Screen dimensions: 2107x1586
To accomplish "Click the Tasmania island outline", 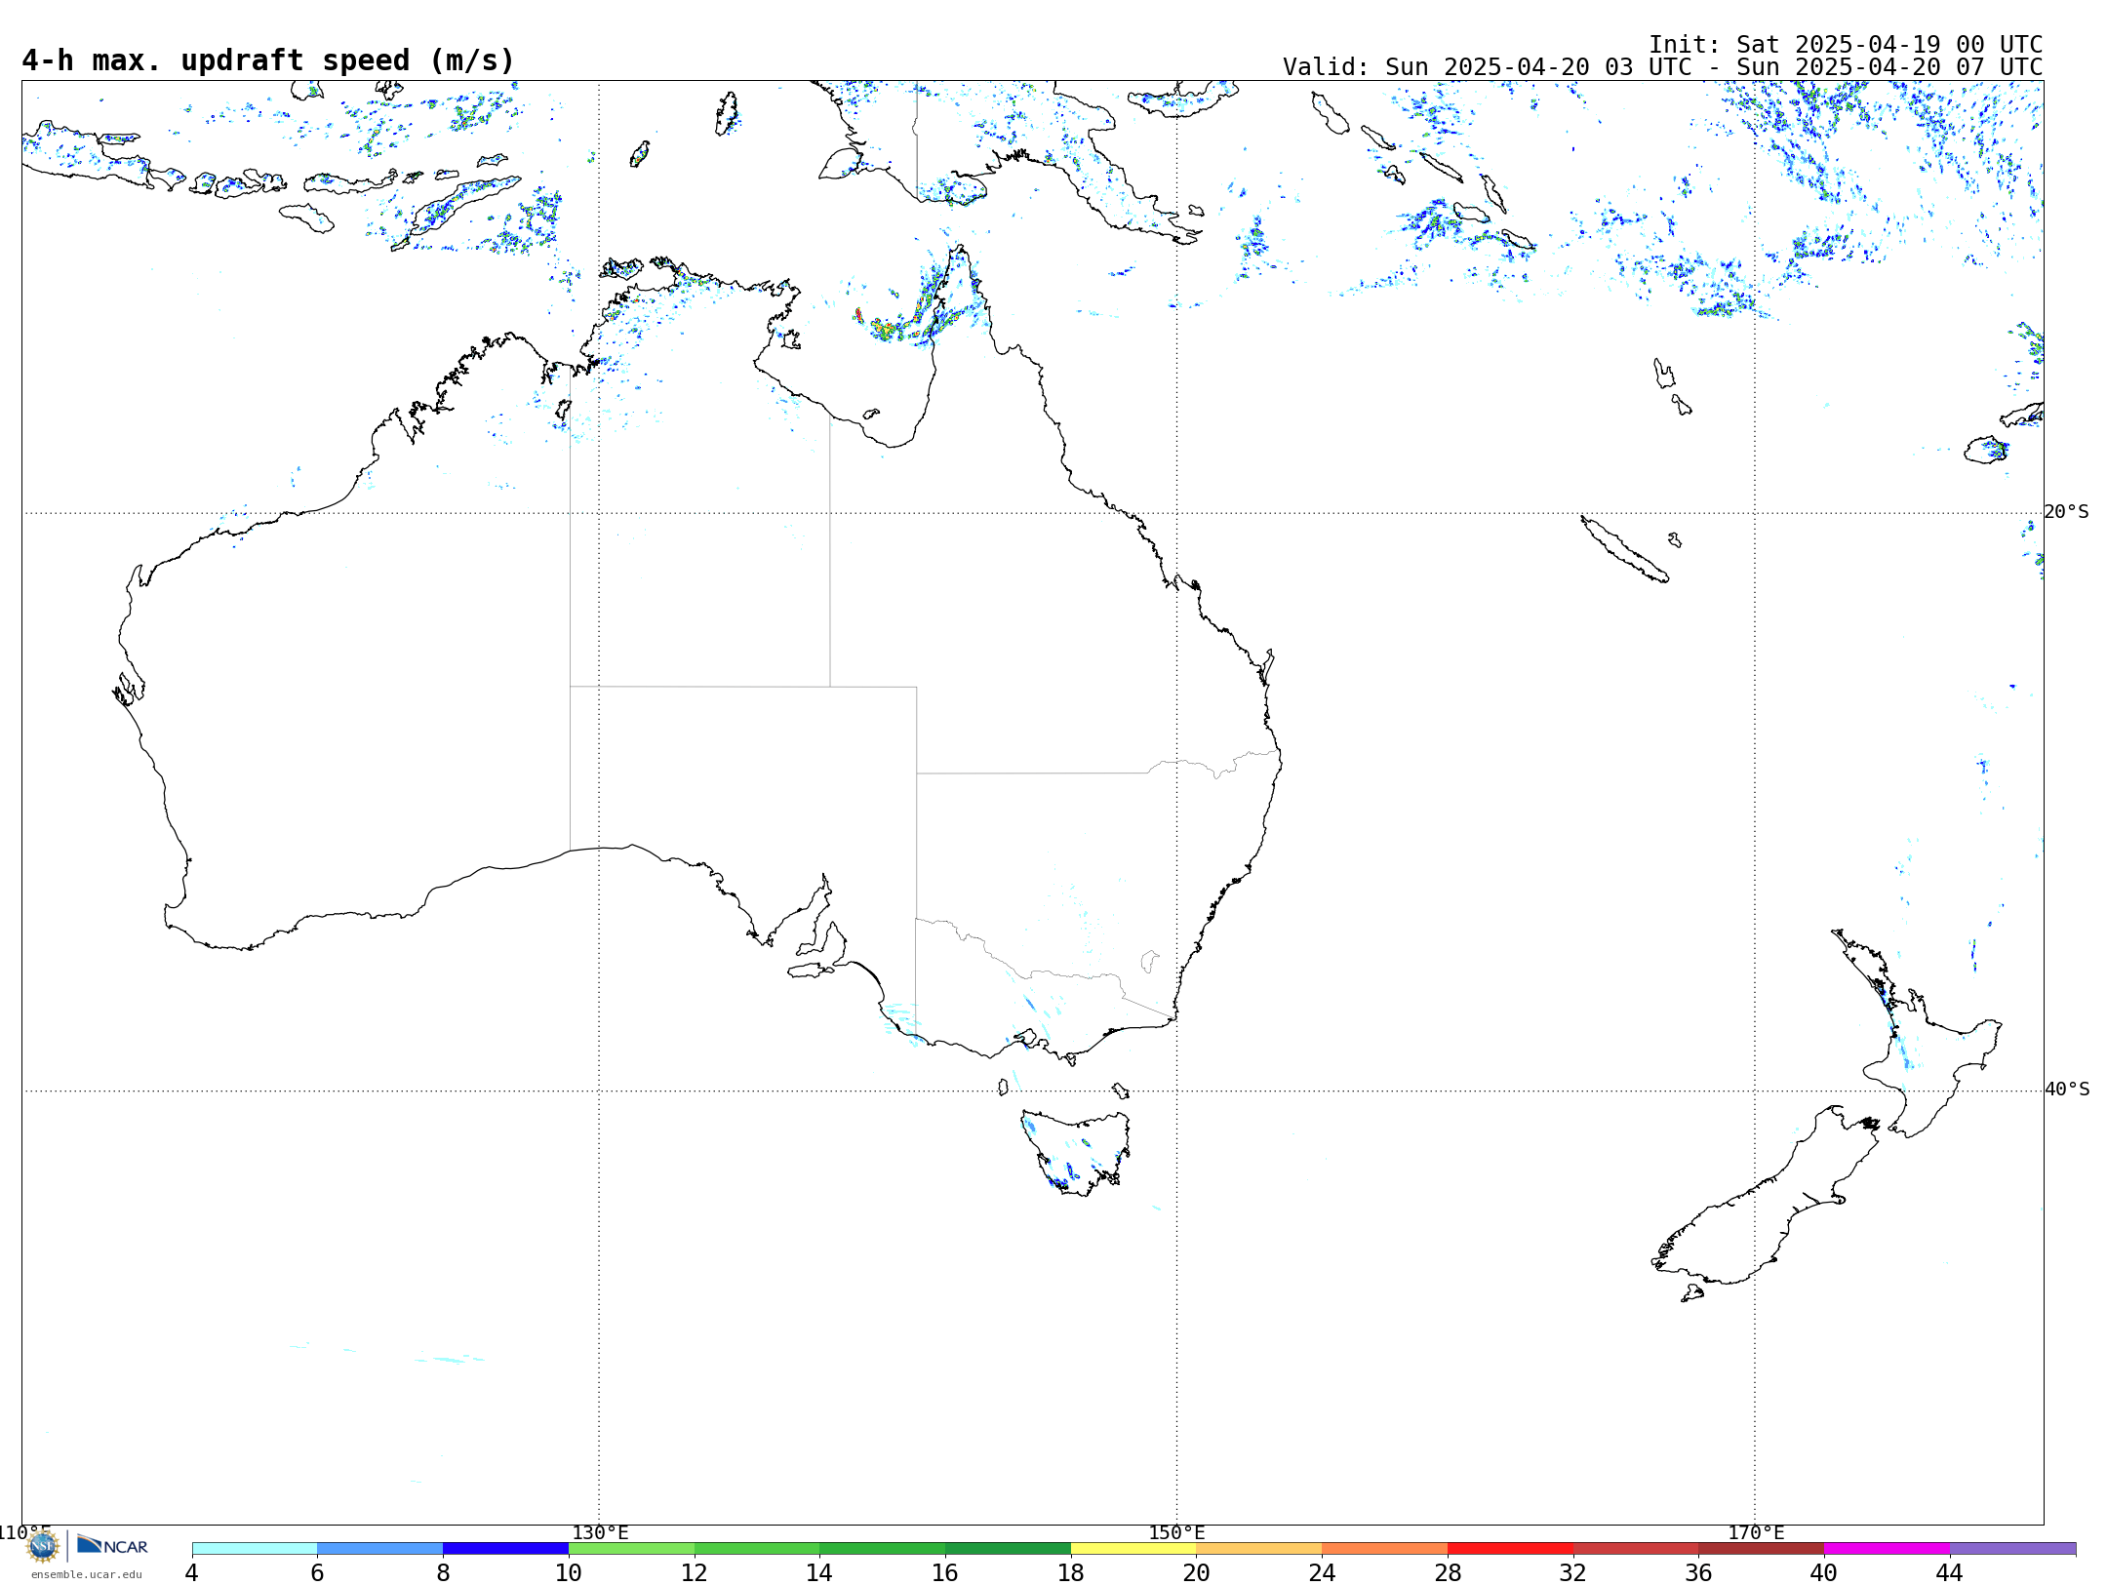I will [x=1076, y=1152].
